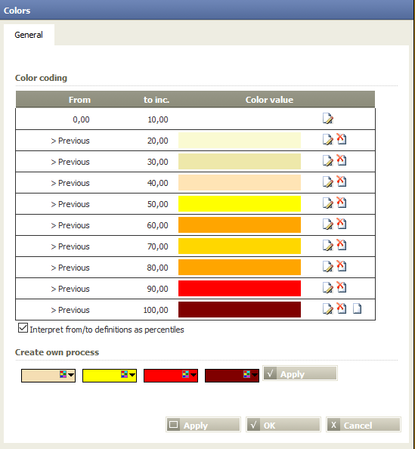Viewport: 415px width, 449px height.
Task: Uncheck Interpret from/to definitions as percentiles
Action: (x=23, y=328)
